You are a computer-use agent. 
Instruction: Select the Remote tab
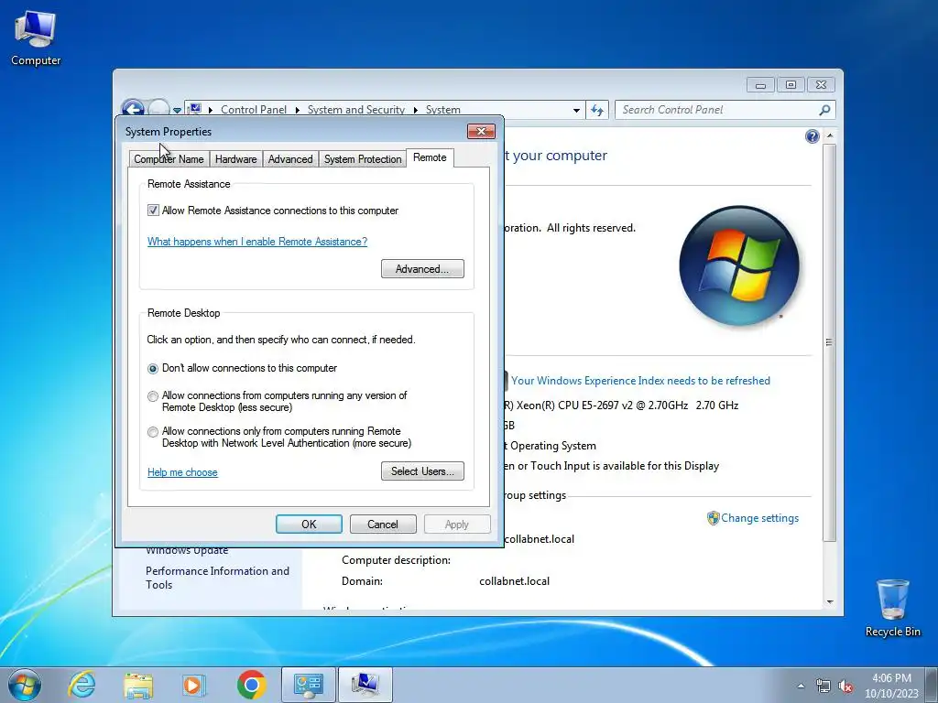point(430,157)
